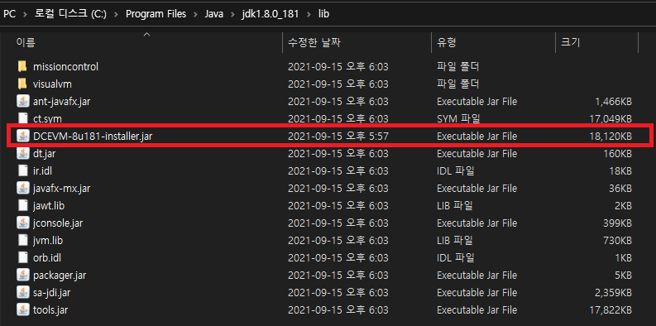656x326 pixels.
Task: Click the packager.jar file name
Action: (60, 276)
